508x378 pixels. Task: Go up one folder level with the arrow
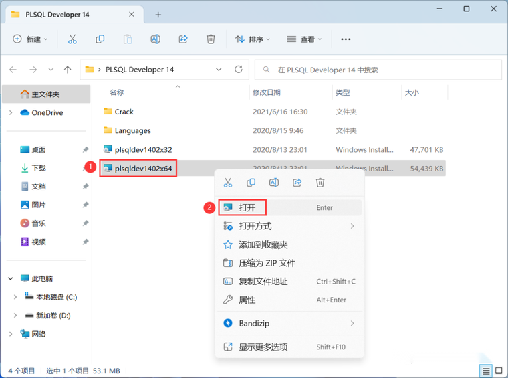[68, 70]
